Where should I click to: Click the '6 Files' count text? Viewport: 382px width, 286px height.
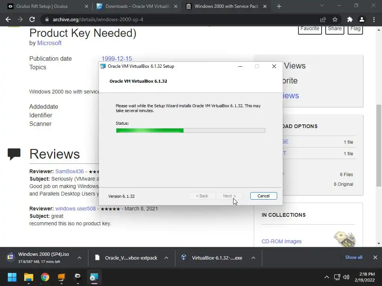tap(347, 175)
